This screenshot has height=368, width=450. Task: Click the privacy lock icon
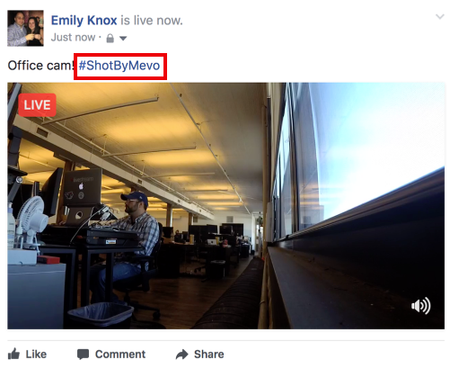point(110,38)
